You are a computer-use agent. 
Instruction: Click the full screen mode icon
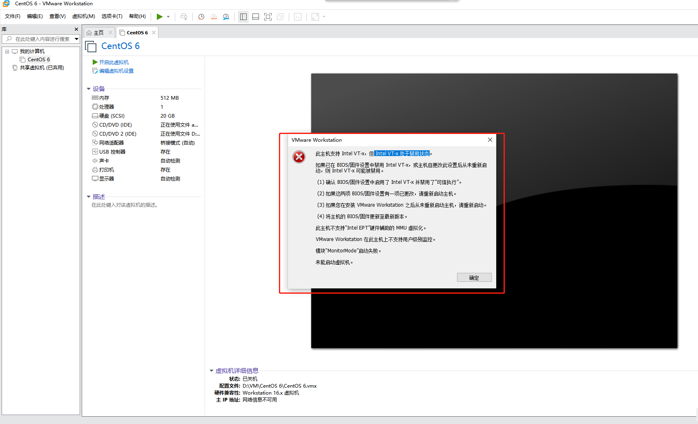click(x=268, y=17)
